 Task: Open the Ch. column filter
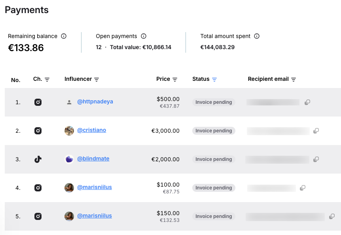[47, 80]
